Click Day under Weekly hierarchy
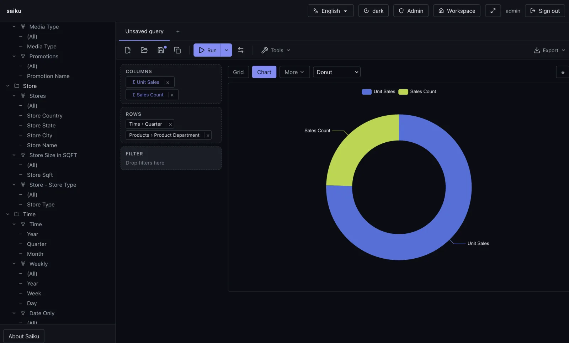This screenshot has height=343, width=569. click(32, 304)
